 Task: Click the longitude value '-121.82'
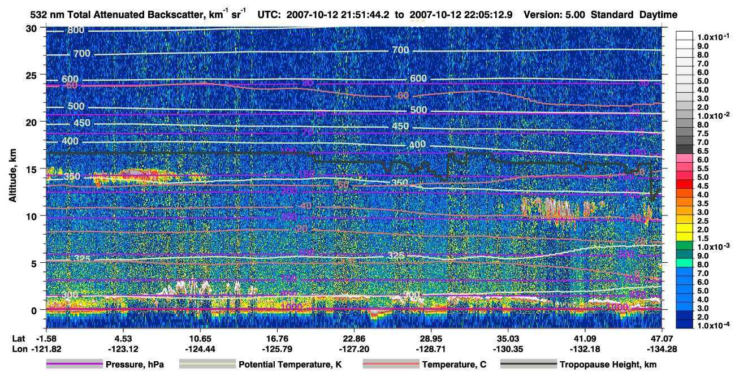point(46,348)
